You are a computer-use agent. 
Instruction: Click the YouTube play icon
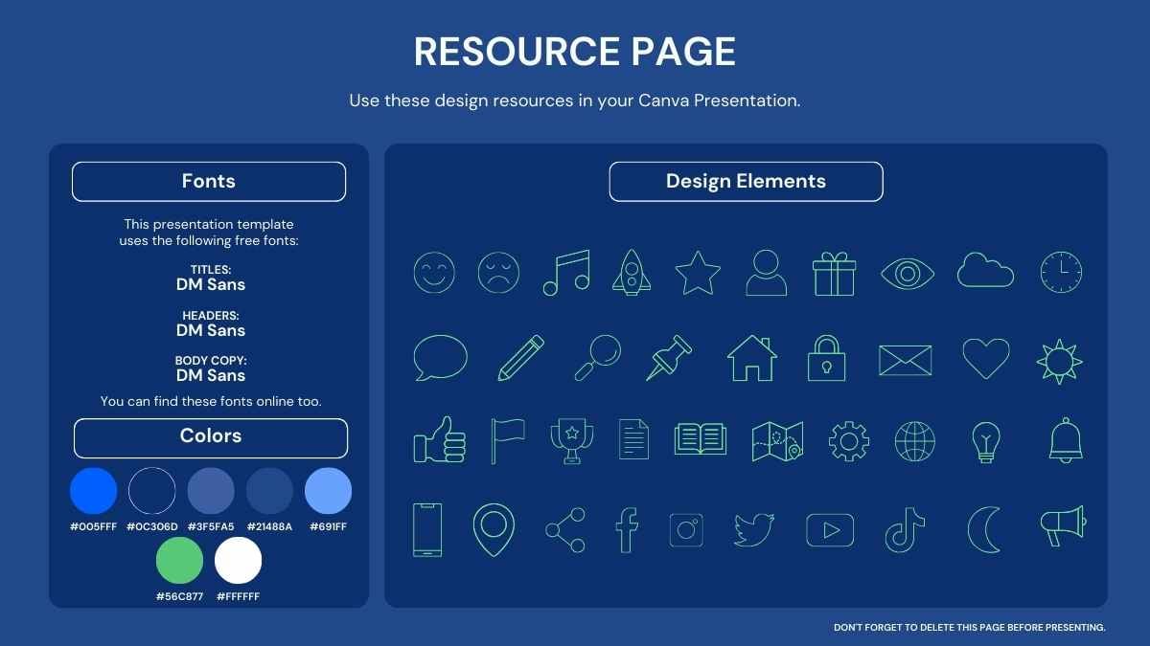coord(830,529)
